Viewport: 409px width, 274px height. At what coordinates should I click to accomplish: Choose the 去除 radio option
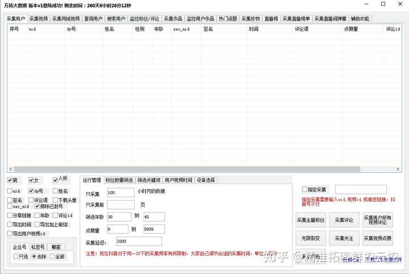[x=34, y=256]
